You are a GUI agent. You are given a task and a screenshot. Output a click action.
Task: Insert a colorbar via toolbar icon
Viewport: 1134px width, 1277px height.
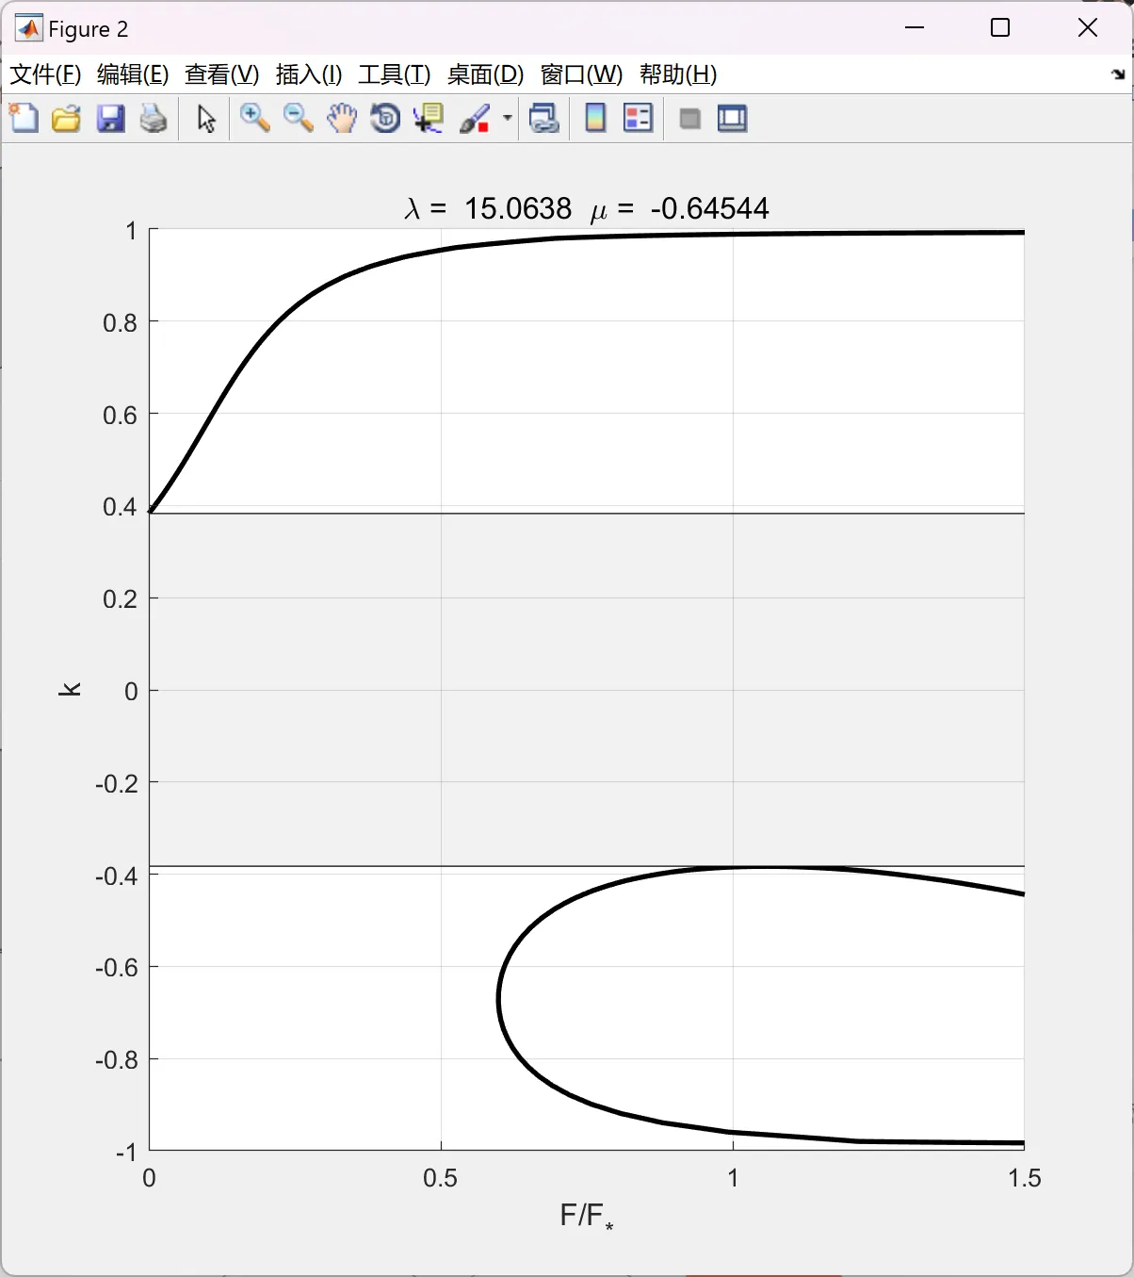pyautogui.click(x=595, y=119)
